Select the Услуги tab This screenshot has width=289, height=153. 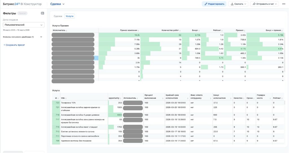pos(69,16)
